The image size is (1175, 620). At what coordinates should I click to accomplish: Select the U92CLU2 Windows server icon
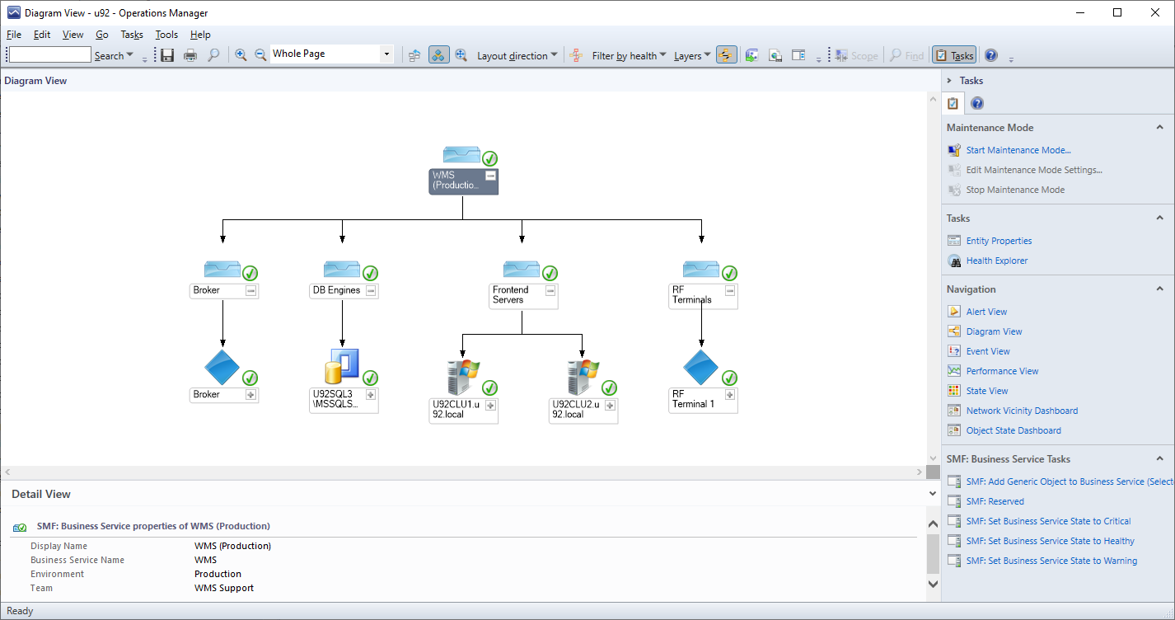[x=583, y=377]
